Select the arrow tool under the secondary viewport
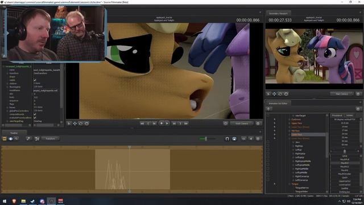 click(x=268, y=94)
